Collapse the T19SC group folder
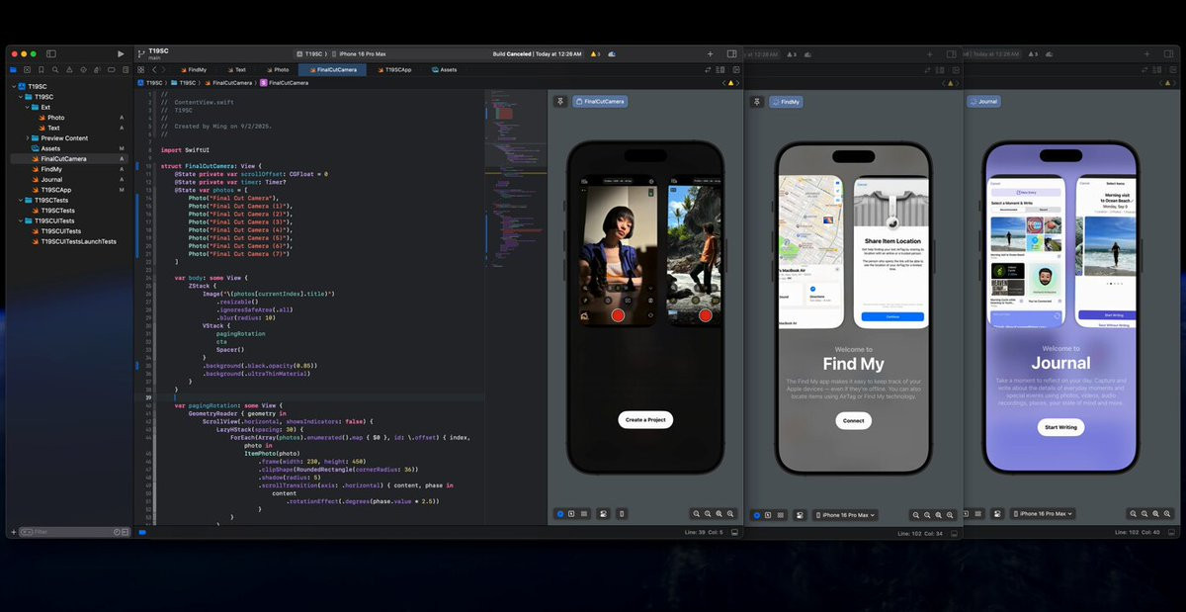 (22, 97)
